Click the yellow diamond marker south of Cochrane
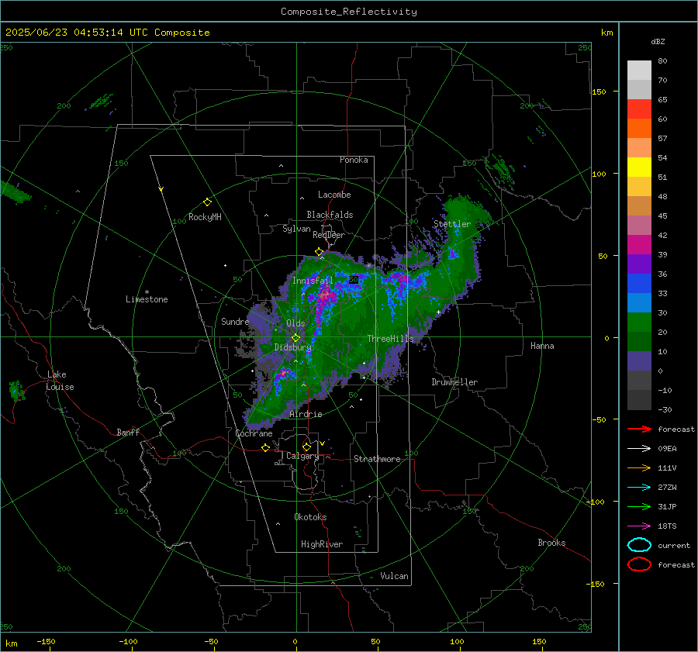The width and height of the screenshot is (698, 652). tap(265, 447)
